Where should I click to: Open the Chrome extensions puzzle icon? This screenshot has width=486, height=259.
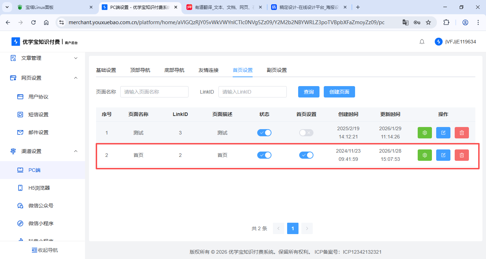446,22
